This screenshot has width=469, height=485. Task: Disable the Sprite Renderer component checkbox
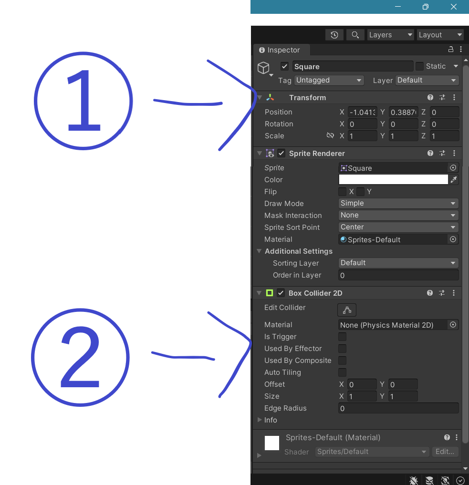(281, 153)
